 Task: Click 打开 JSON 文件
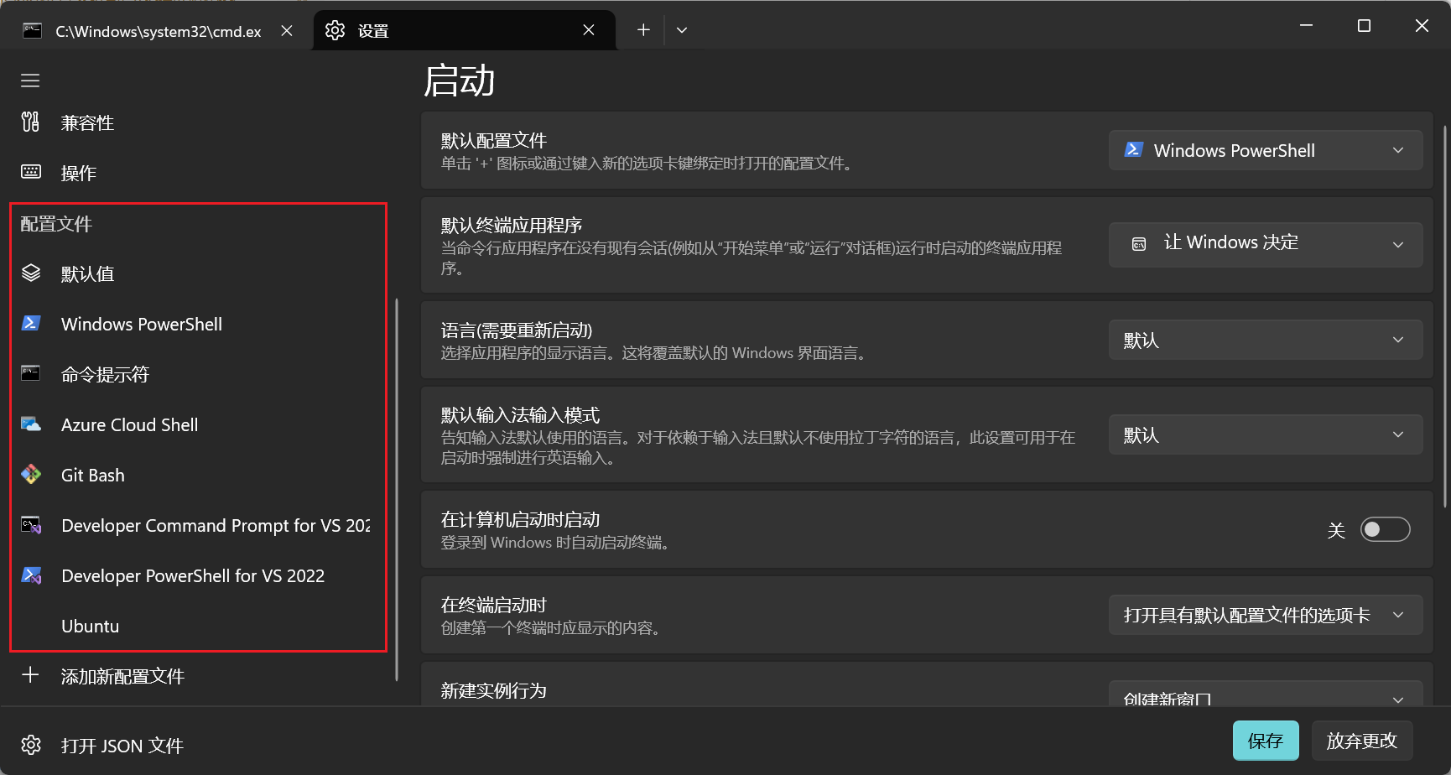tap(198, 745)
